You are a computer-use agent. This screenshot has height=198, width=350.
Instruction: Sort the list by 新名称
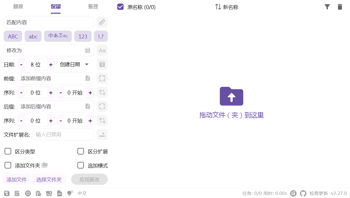click(x=227, y=7)
